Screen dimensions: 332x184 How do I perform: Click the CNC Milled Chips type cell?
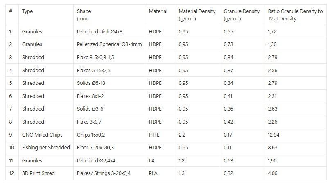click(x=40, y=135)
